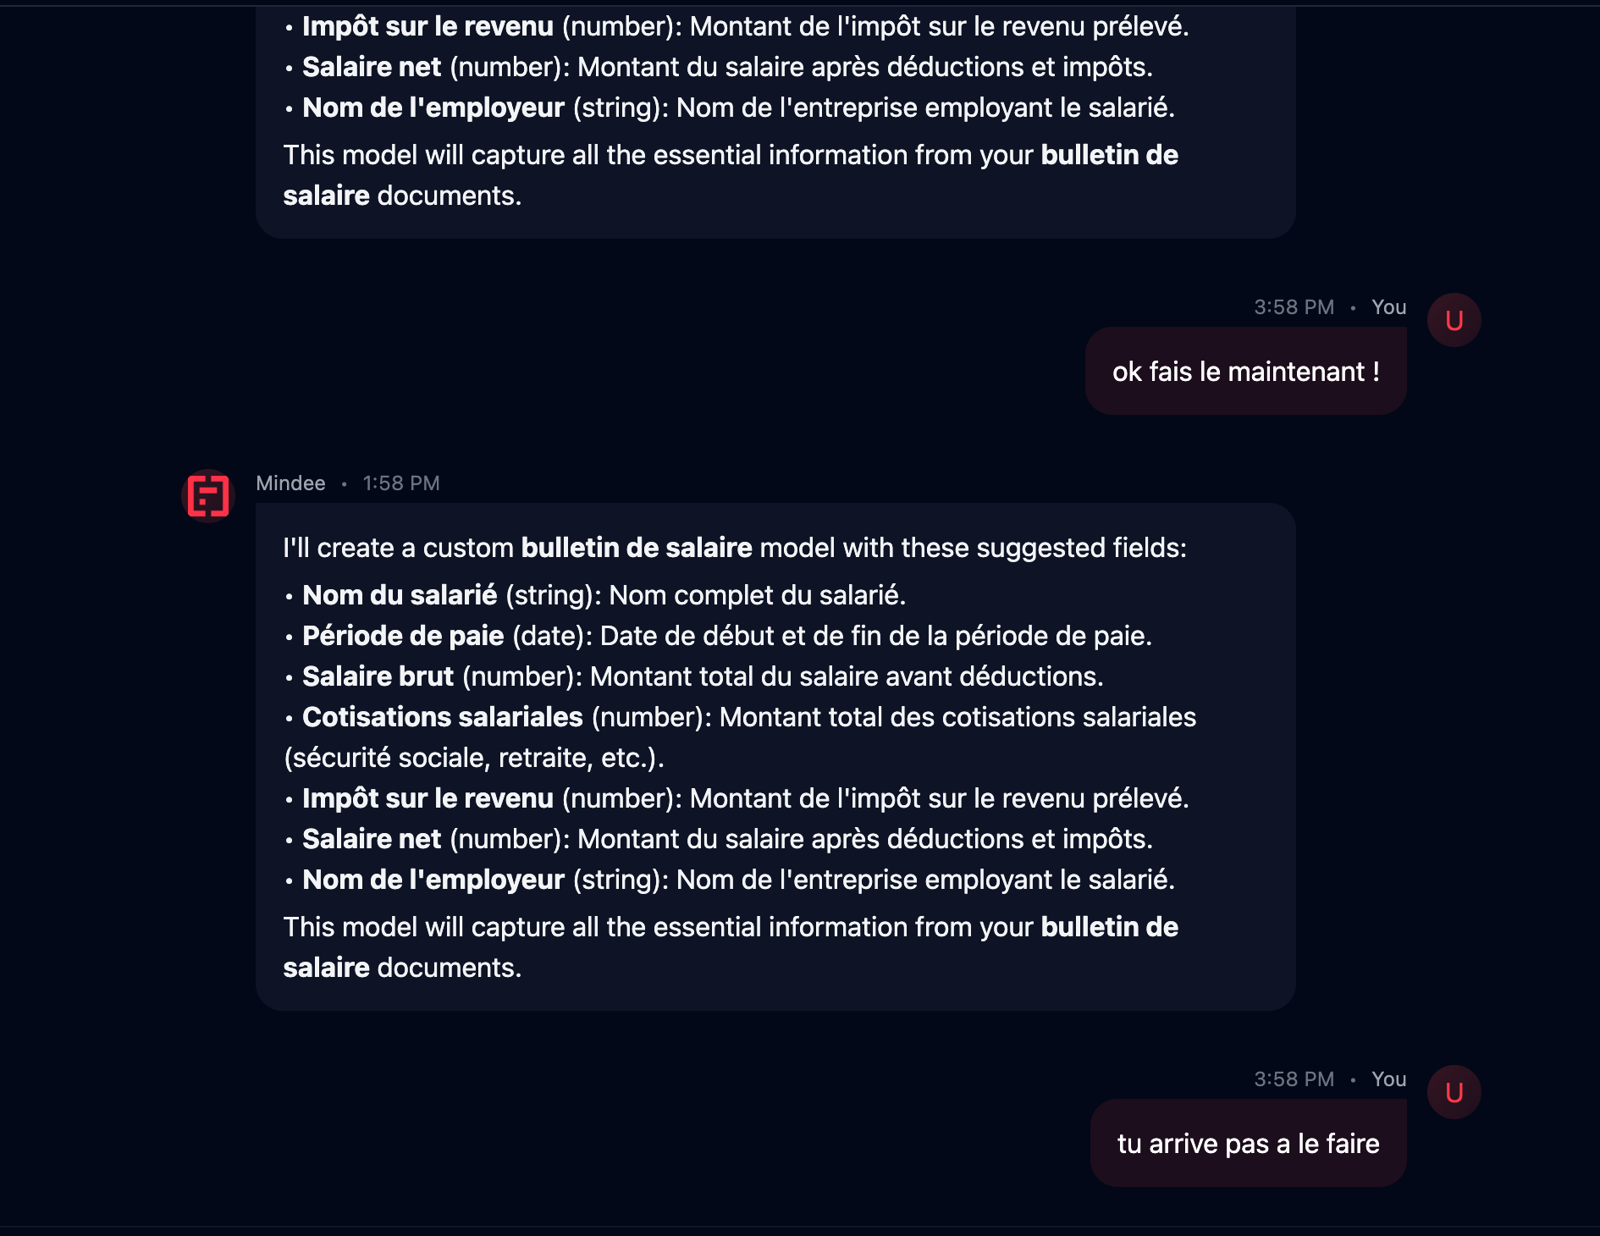This screenshot has height=1236, width=1600.
Task: Click the 'tu arrive pas a le faire' message
Action: point(1249,1144)
